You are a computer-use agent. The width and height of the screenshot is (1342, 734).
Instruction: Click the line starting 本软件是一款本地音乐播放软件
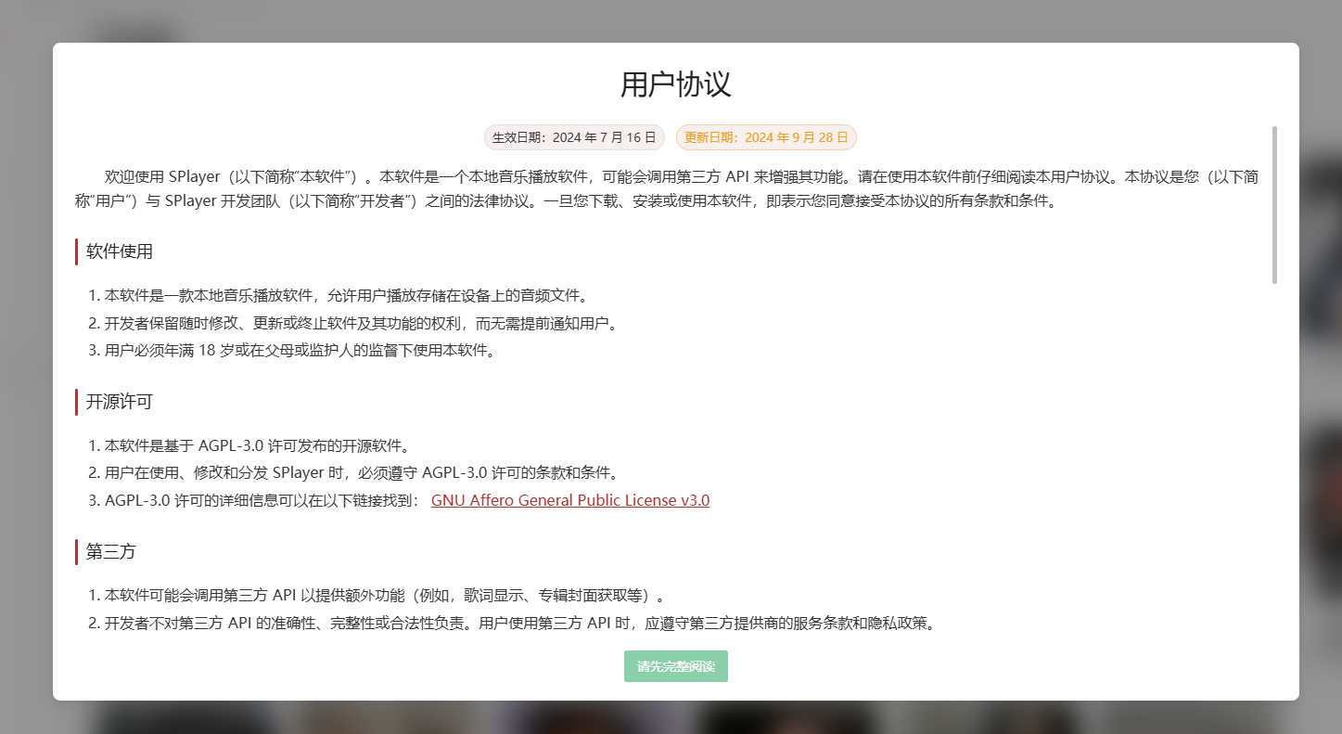[x=346, y=296]
